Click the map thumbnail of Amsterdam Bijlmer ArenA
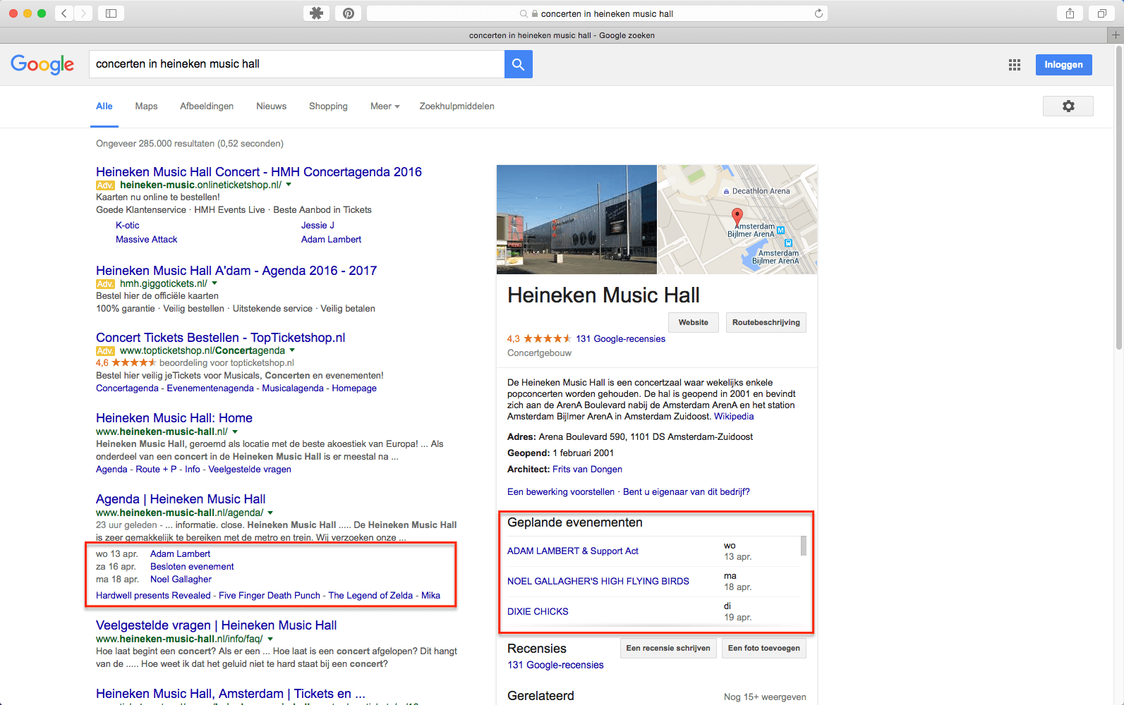 (737, 219)
